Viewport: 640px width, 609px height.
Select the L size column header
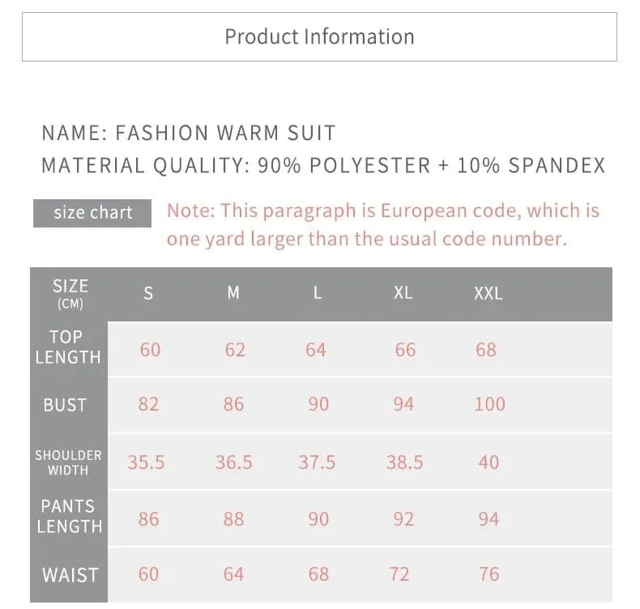[x=318, y=293]
